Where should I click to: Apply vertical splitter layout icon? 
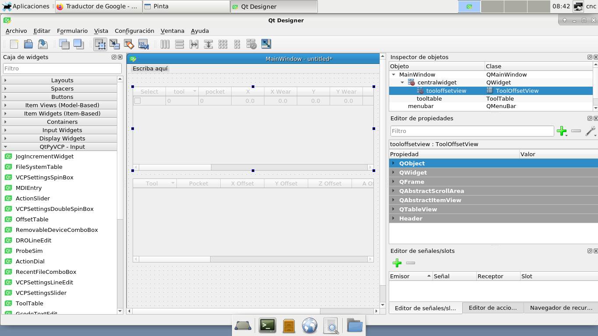[208, 44]
